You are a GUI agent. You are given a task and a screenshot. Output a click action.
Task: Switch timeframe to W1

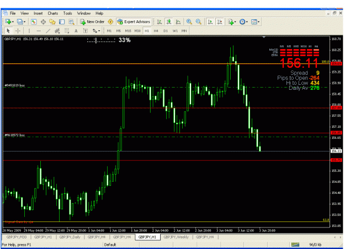(175, 31)
